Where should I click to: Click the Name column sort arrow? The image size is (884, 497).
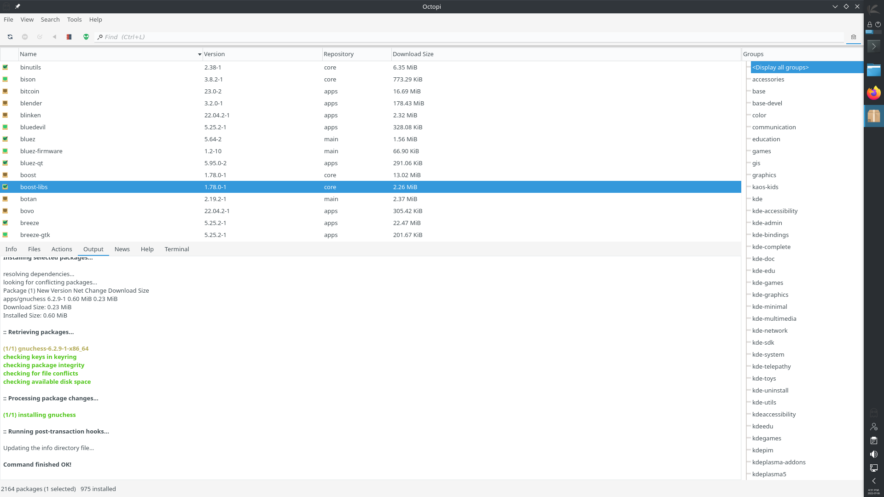pos(199,54)
